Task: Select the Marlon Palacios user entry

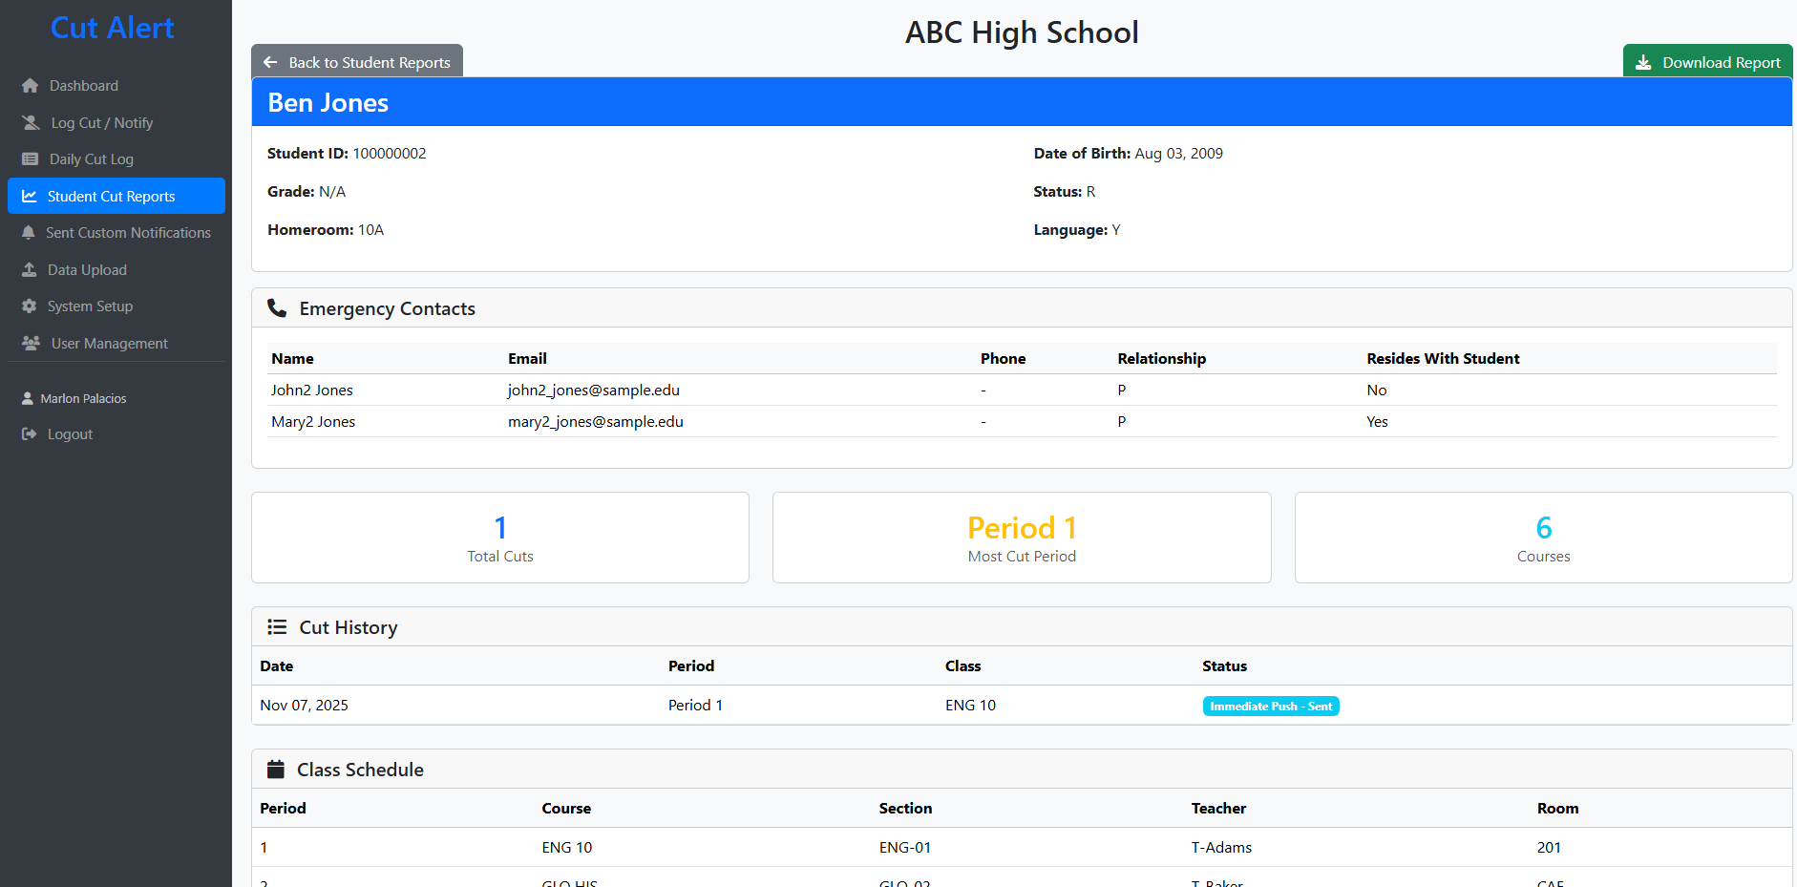Action: pos(82,398)
